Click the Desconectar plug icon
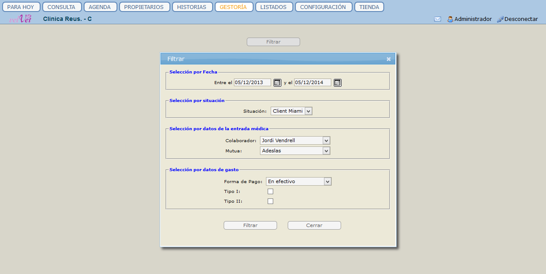Viewport: 546px width, 274px height. 500,19
